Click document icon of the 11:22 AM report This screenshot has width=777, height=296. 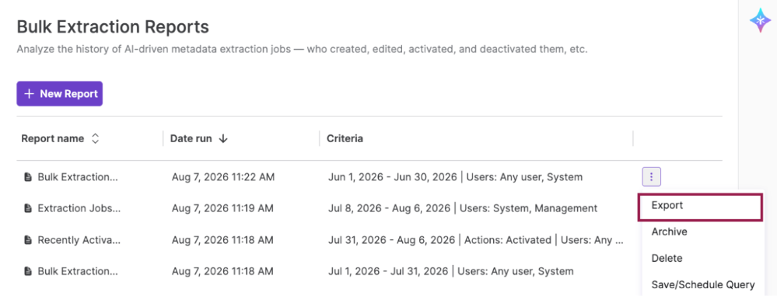pos(28,176)
